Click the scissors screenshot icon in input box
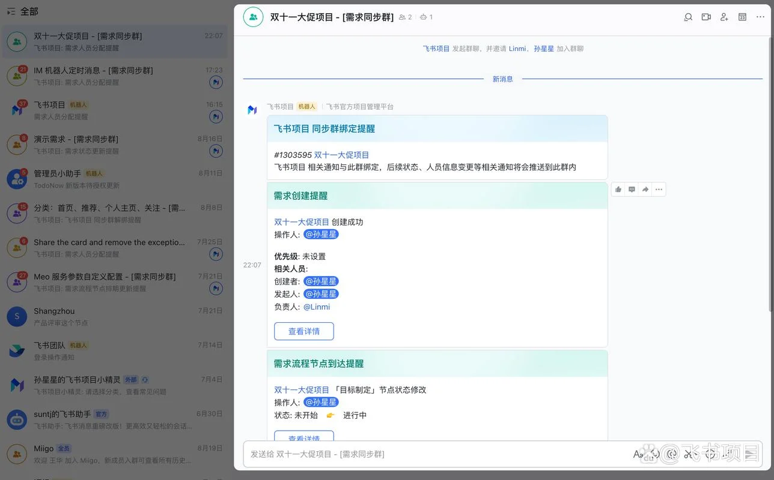The image size is (774, 480). tap(689, 454)
